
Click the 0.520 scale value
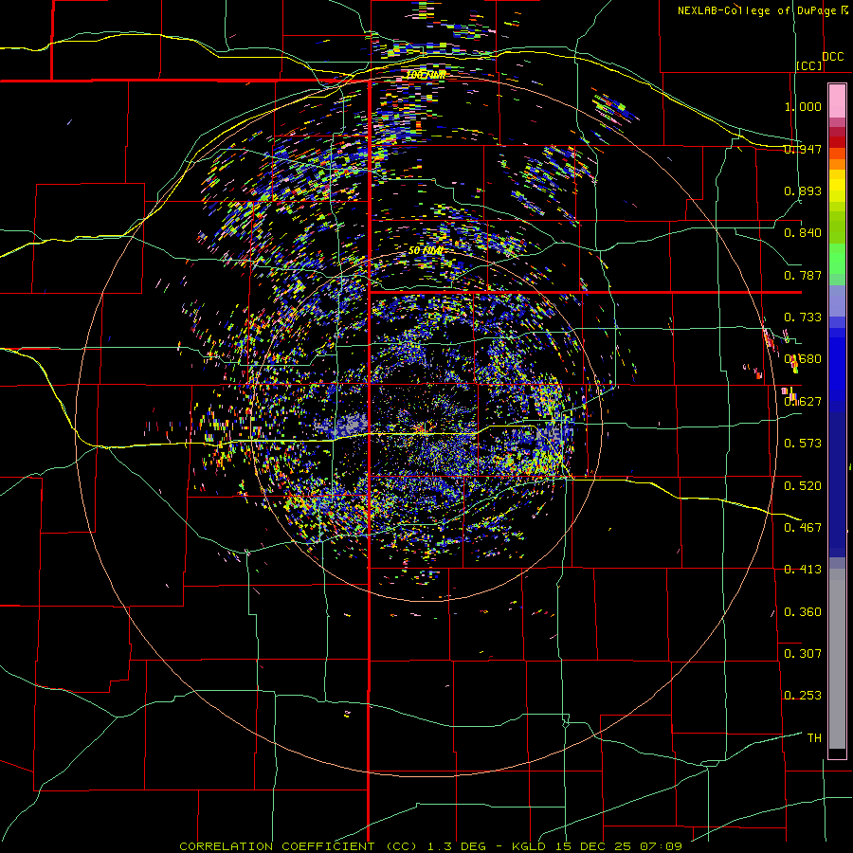tap(803, 485)
